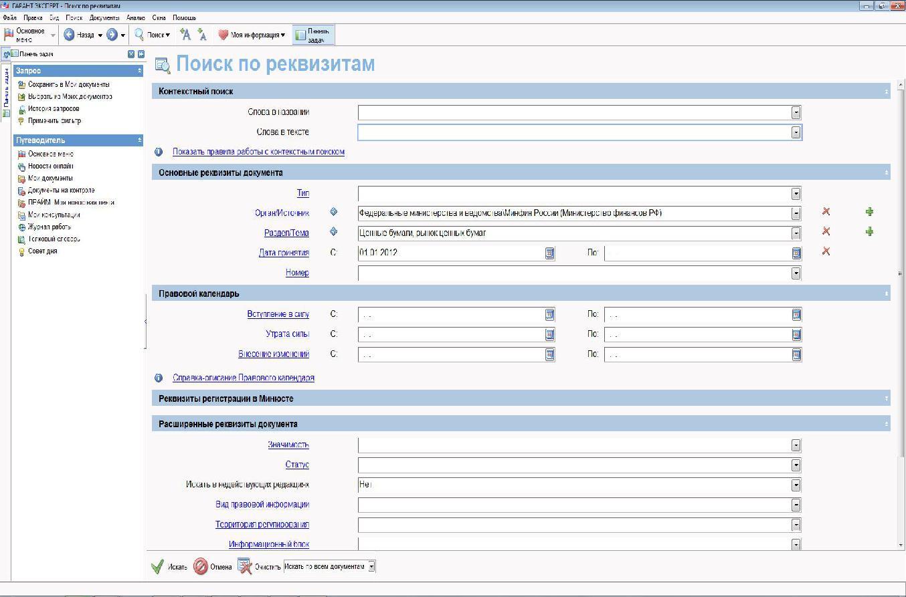Add another Раздел/Тема row with green plus

click(x=869, y=231)
